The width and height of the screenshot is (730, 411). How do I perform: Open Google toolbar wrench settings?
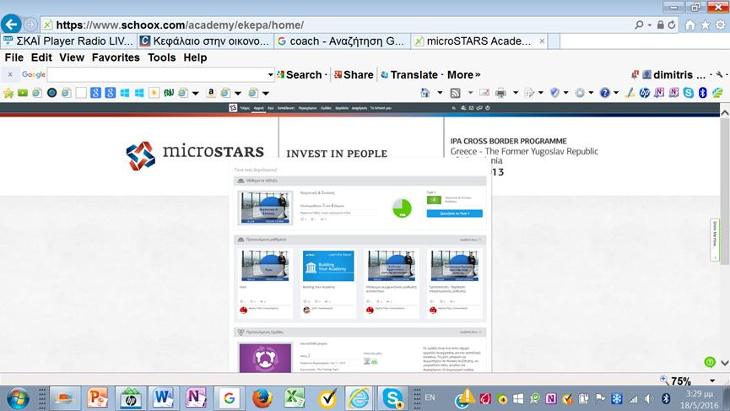(x=720, y=74)
